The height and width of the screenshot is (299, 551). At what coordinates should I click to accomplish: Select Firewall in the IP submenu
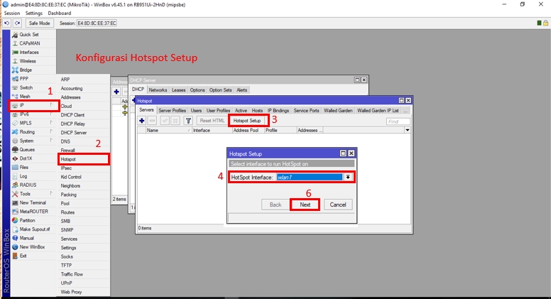(x=84, y=150)
